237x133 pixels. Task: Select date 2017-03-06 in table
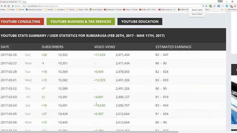tap(9, 122)
